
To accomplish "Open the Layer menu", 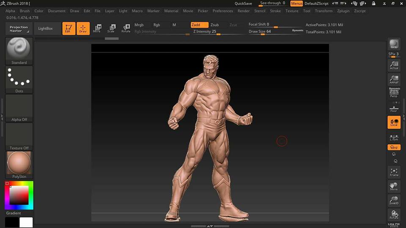I will [x=110, y=11].
